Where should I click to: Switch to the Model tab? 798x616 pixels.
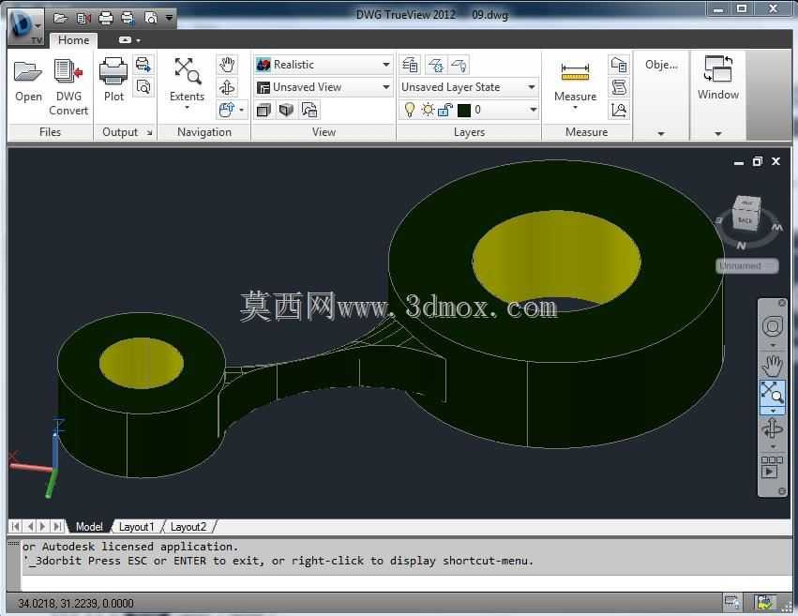(x=89, y=527)
